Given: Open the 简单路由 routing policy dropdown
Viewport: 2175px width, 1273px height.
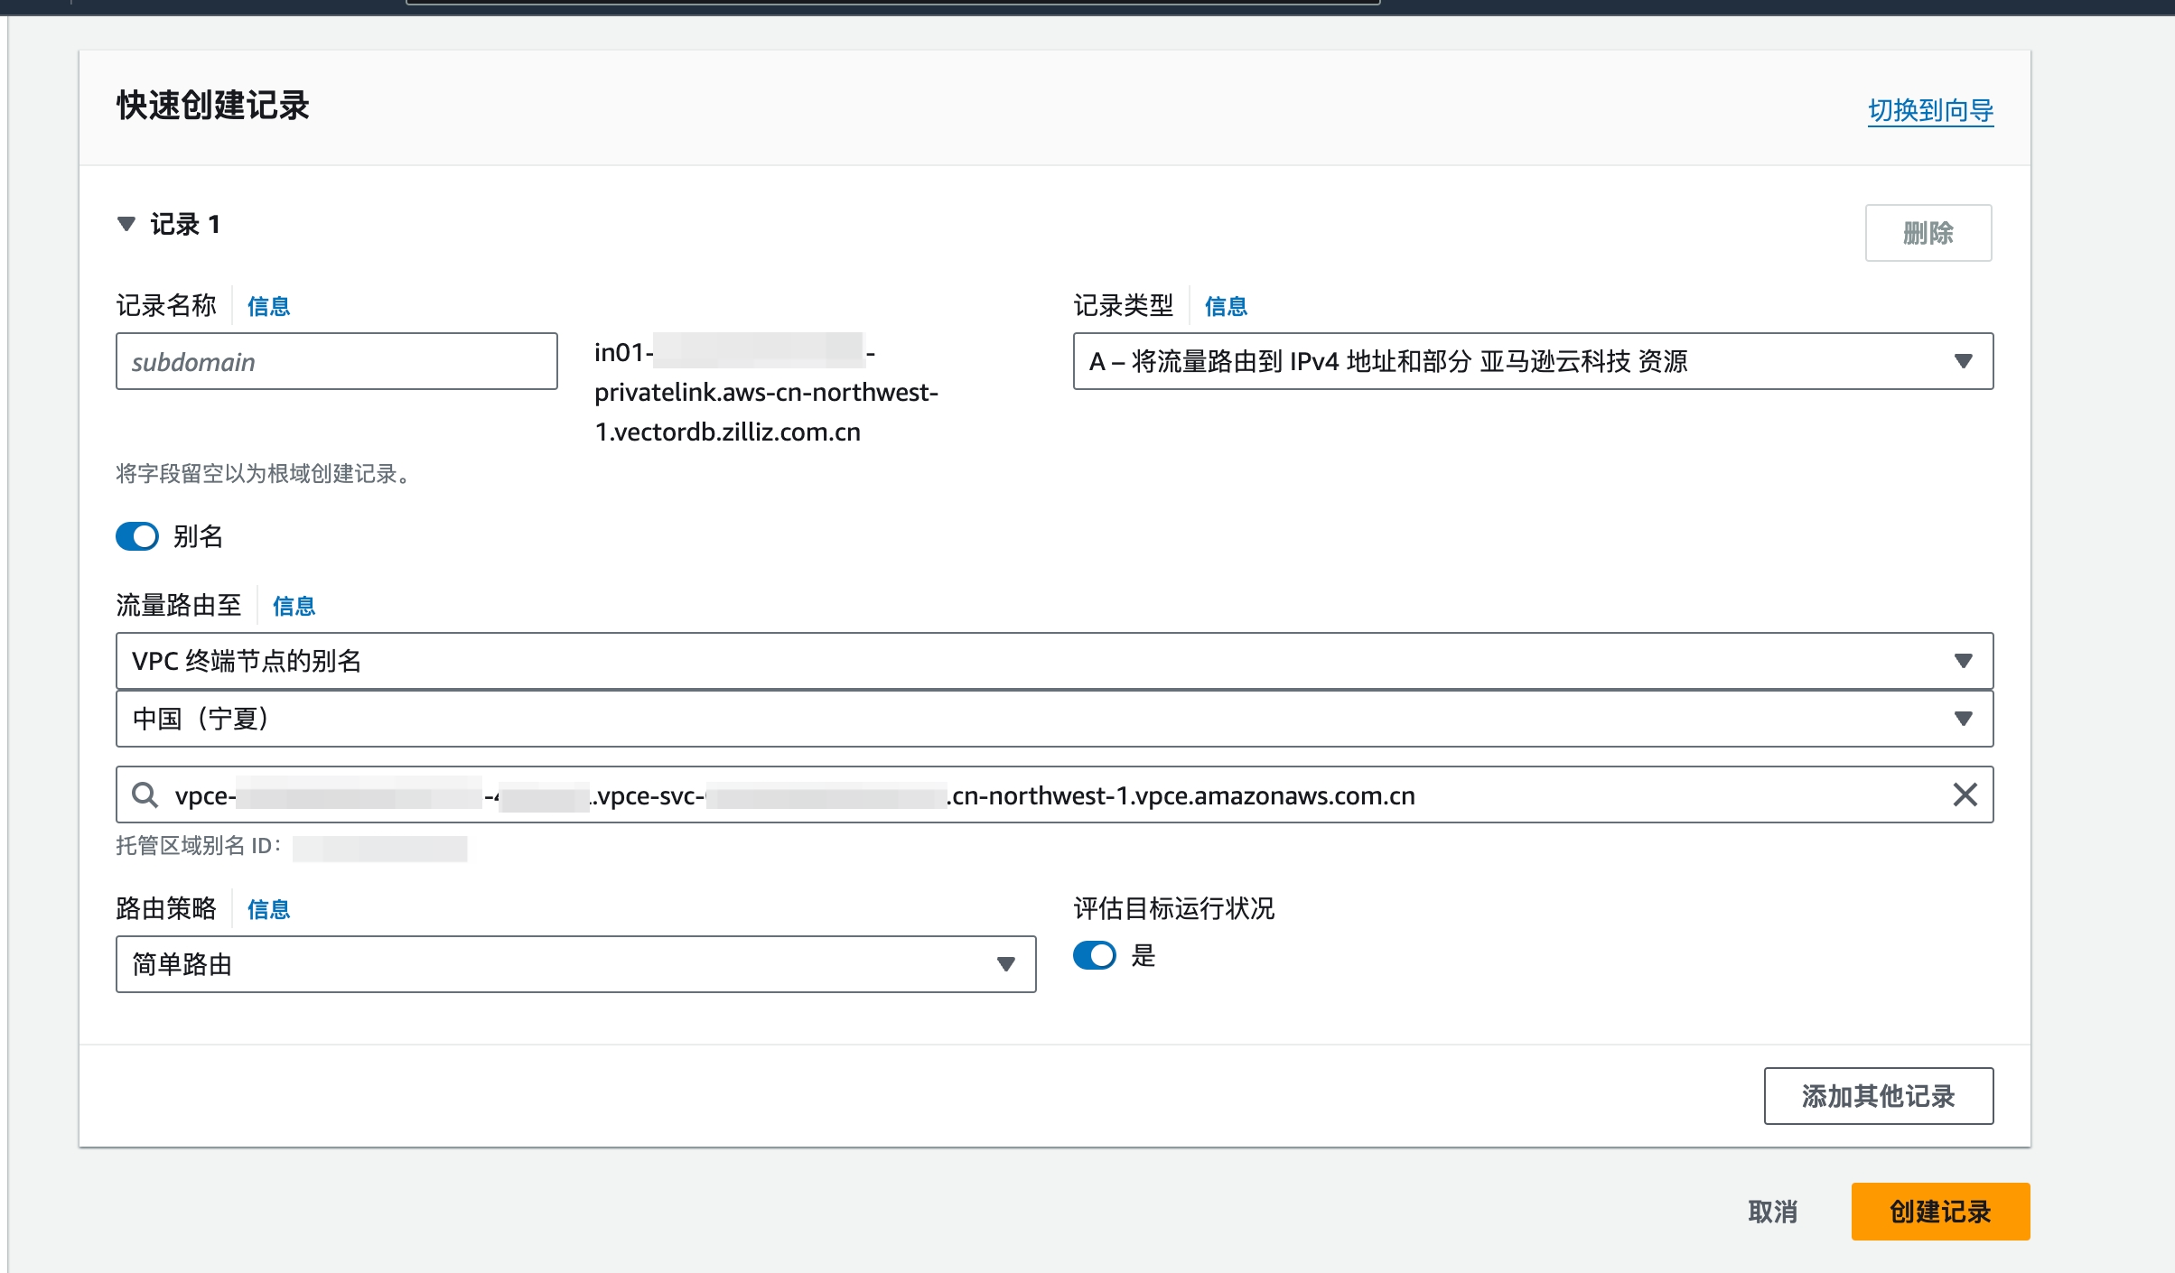Looking at the screenshot, I should (574, 964).
